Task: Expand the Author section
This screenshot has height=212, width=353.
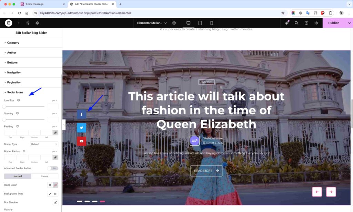Action: pyautogui.click(x=31, y=52)
